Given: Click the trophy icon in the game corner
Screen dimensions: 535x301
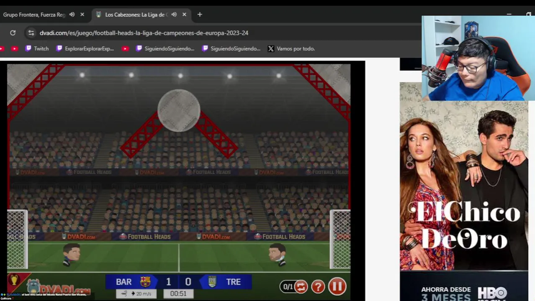Looking at the screenshot, I should (x=14, y=280).
